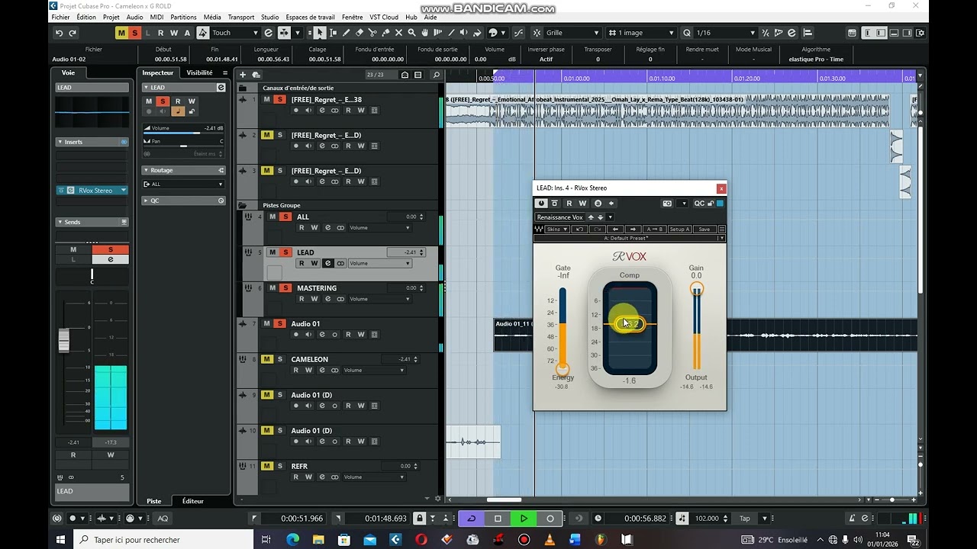Click the Save button in RVox
Screen dimensions: 977x549
[704, 229]
